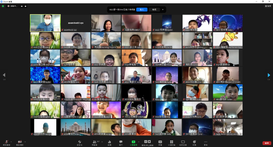This screenshot has width=273, height=147.
Task: Open the Participants panel icon
Action: (95, 142)
